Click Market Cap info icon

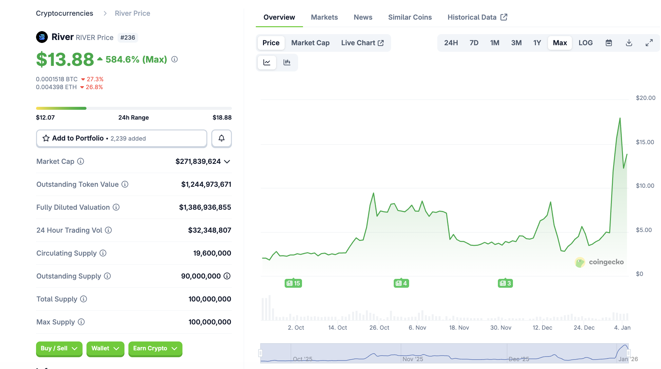[x=81, y=161]
